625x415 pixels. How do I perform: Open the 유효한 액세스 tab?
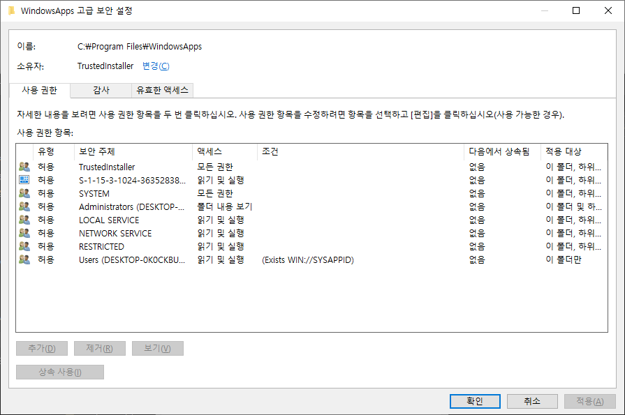[162, 91]
